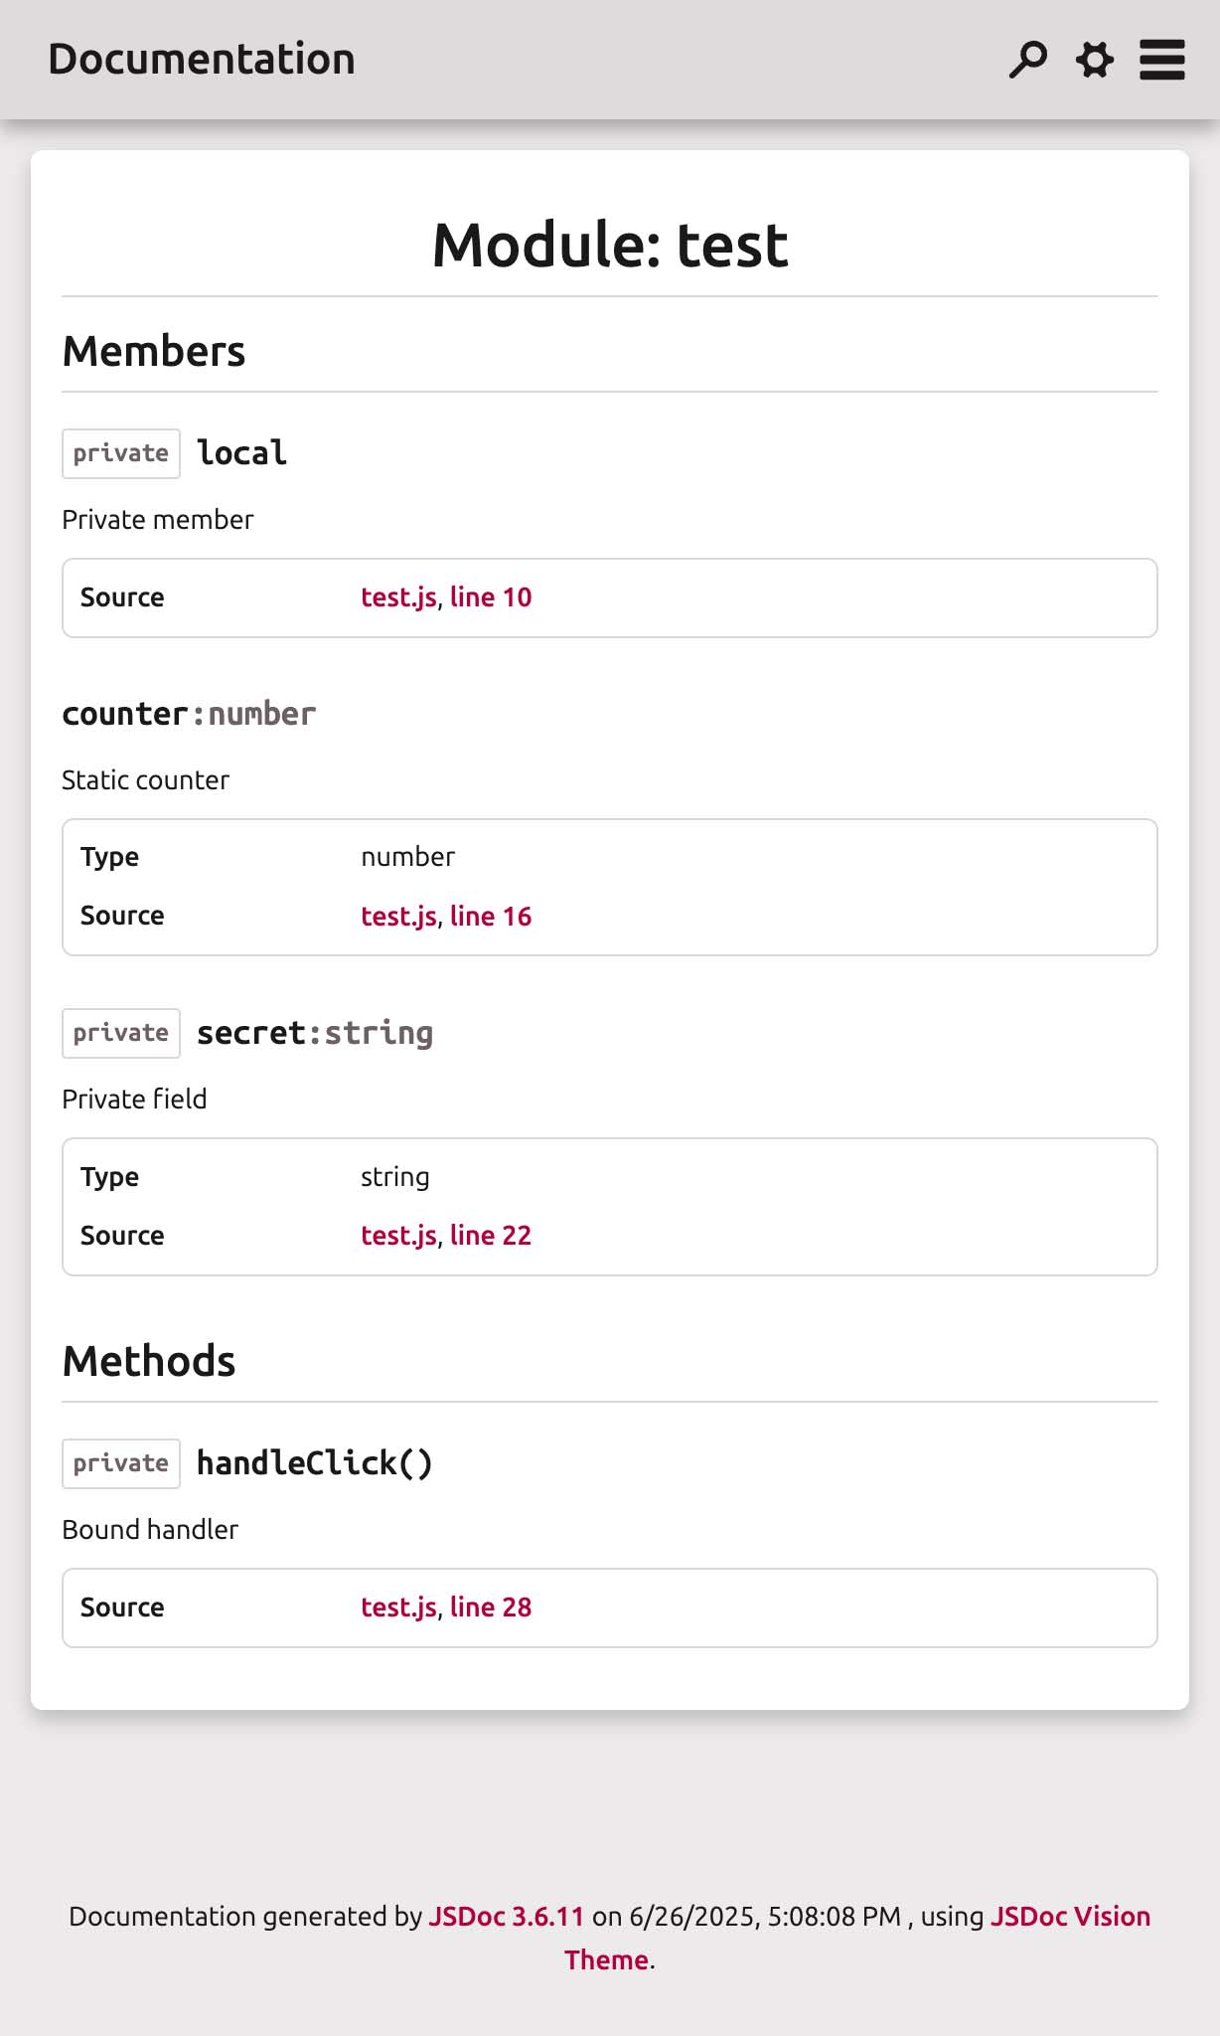The width and height of the screenshot is (1220, 2036).
Task: Select the handleClick() method name
Action: coord(315,1463)
